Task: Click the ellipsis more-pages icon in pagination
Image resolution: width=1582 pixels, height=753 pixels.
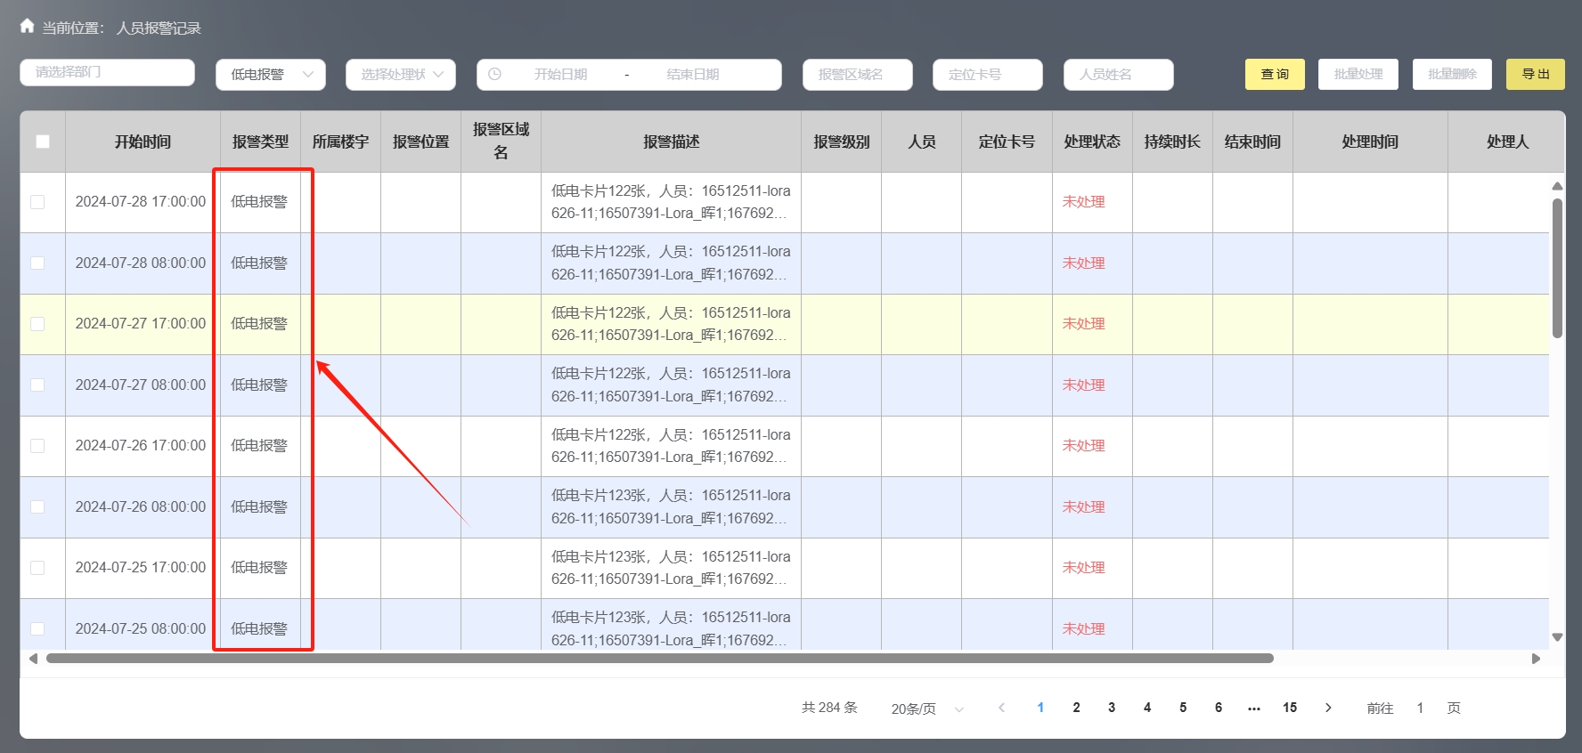Action: point(1254,708)
